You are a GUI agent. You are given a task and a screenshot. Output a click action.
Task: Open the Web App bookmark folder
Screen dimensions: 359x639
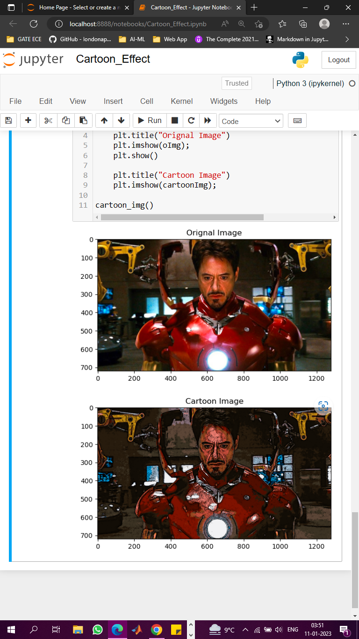tap(170, 39)
